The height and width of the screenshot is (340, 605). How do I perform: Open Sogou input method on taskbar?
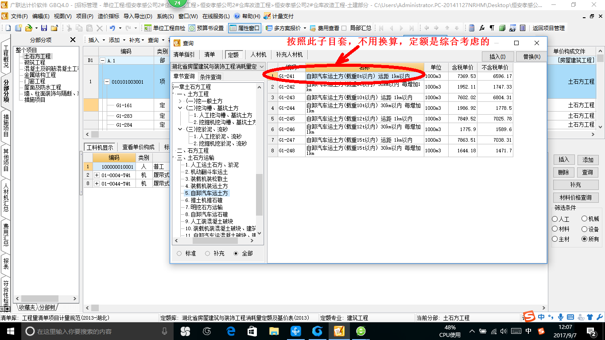541,331
